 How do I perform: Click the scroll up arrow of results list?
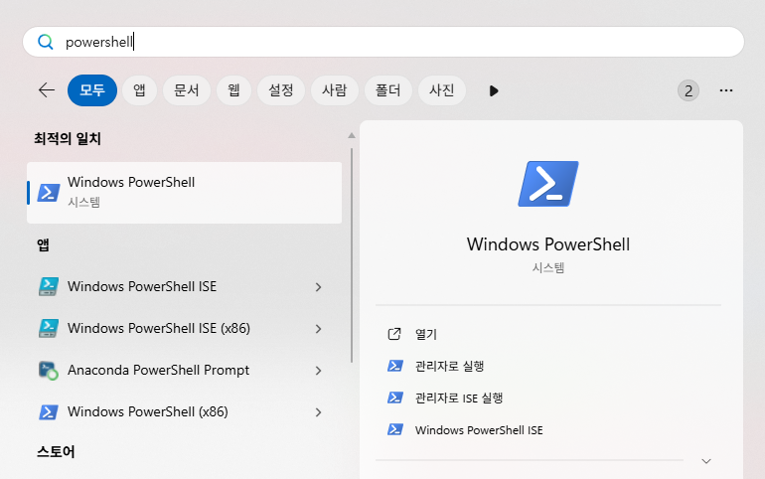352,135
